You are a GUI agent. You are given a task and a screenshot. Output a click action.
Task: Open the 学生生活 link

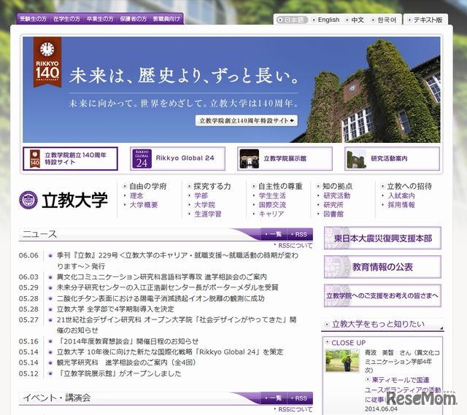point(272,196)
